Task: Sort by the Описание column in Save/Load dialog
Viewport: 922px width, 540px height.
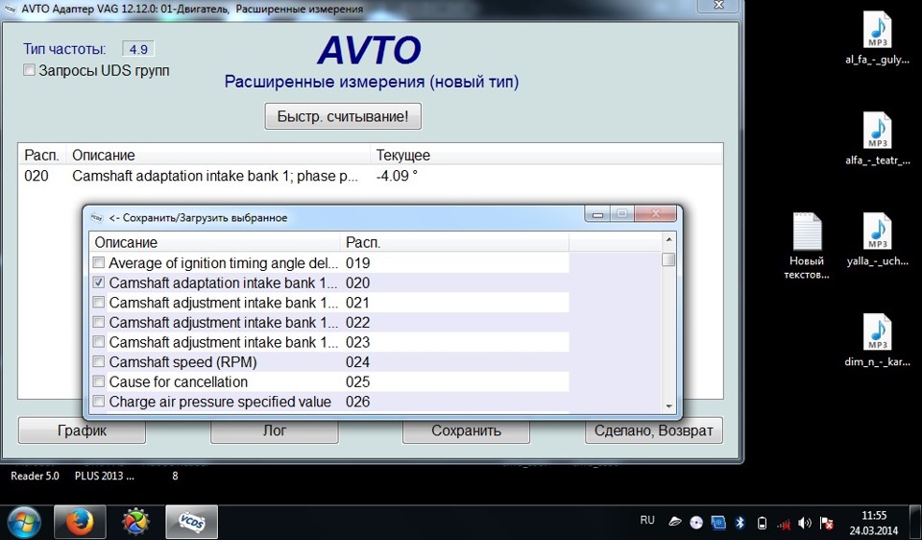Action: tap(215, 242)
